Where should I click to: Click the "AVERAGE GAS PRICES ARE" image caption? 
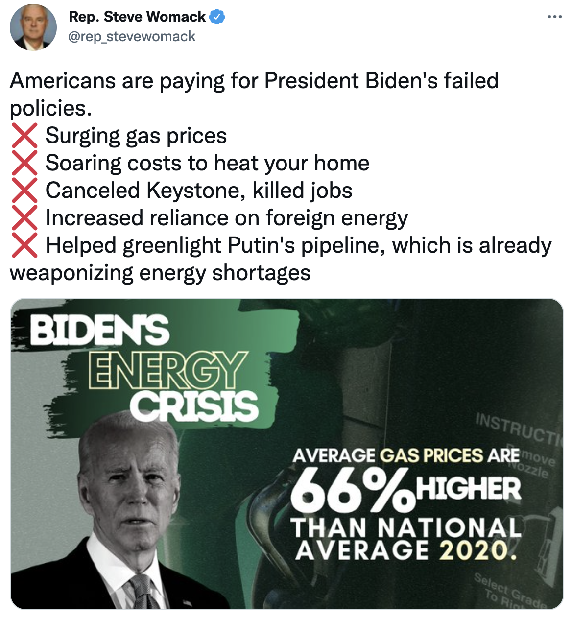(405, 456)
